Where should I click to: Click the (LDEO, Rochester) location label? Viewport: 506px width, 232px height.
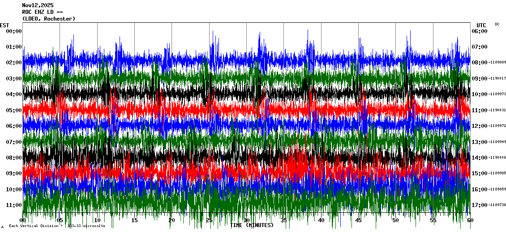coord(49,19)
